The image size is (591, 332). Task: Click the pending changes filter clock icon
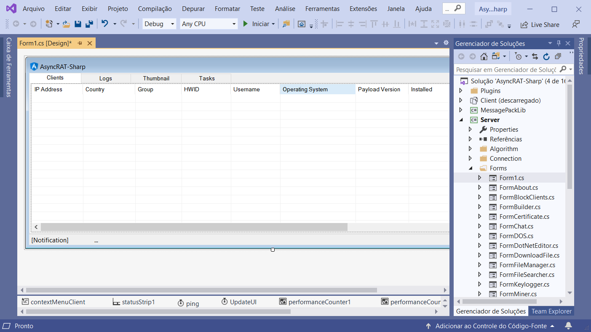point(519,56)
